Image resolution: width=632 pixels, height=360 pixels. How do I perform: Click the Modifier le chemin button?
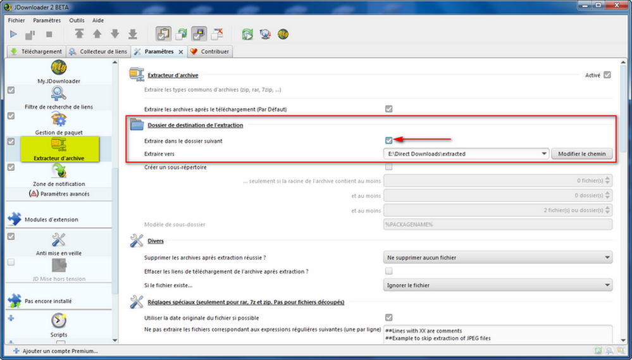pyautogui.click(x=581, y=154)
